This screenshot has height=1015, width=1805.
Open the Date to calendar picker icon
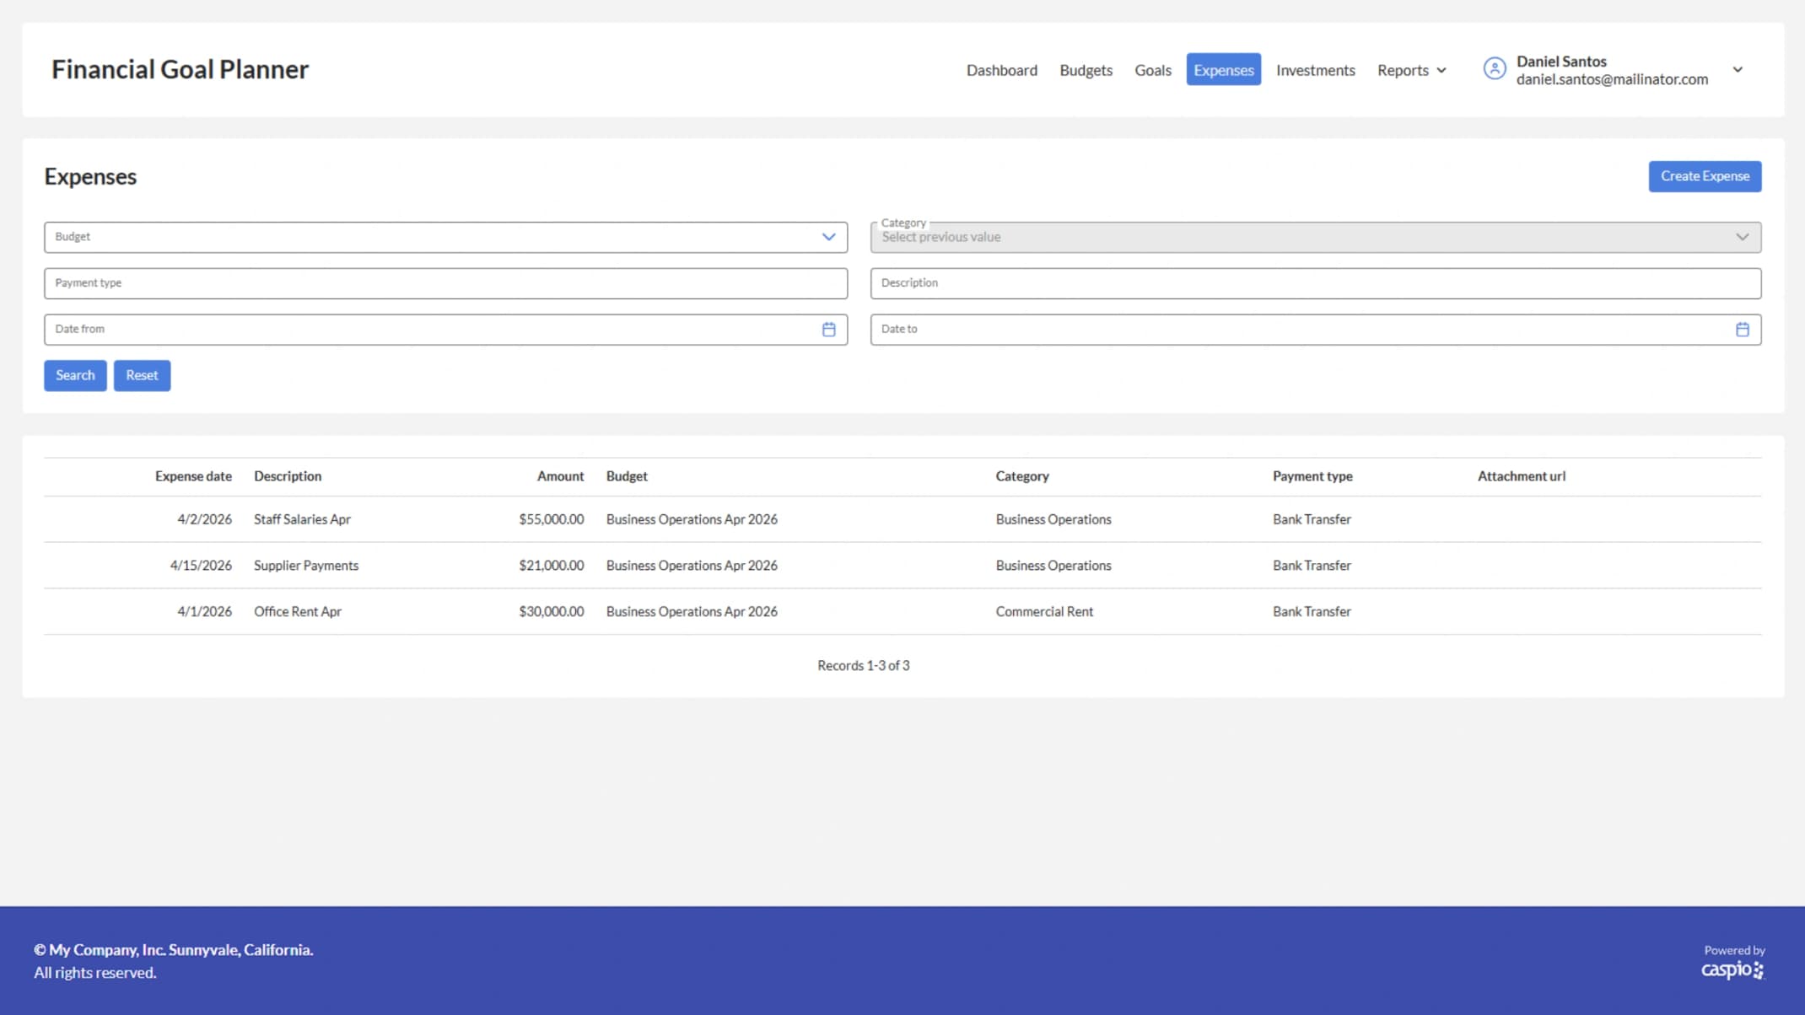click(x=1742, y=330)
